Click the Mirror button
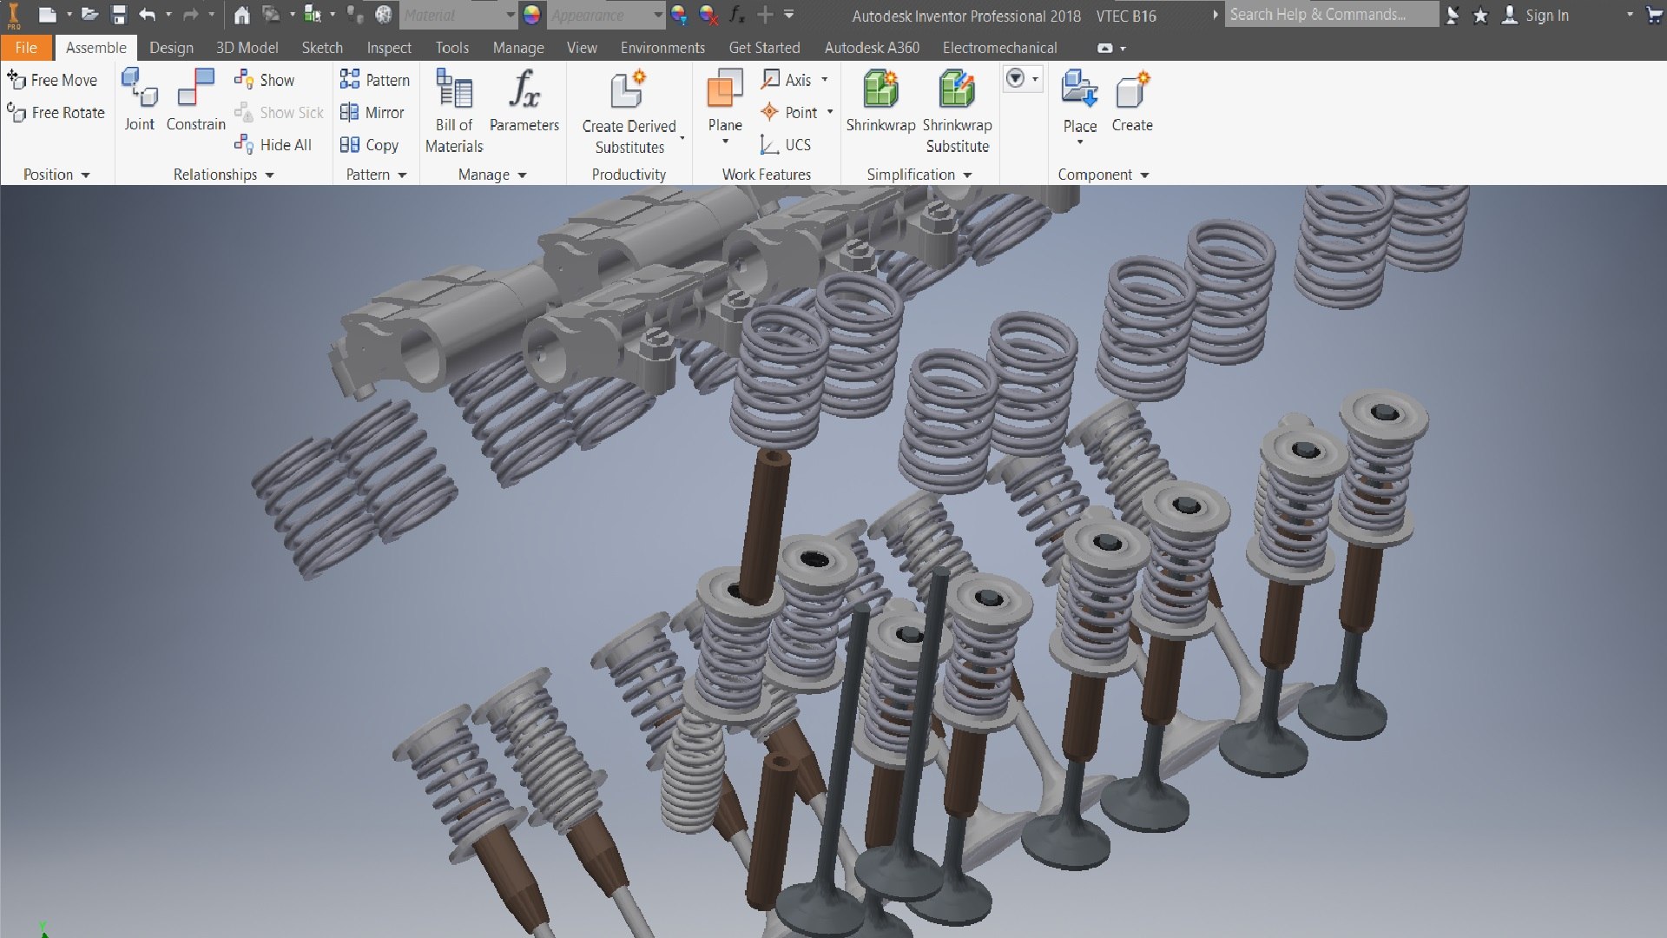This screenshot has width=1667, height=938. (372, 113)
